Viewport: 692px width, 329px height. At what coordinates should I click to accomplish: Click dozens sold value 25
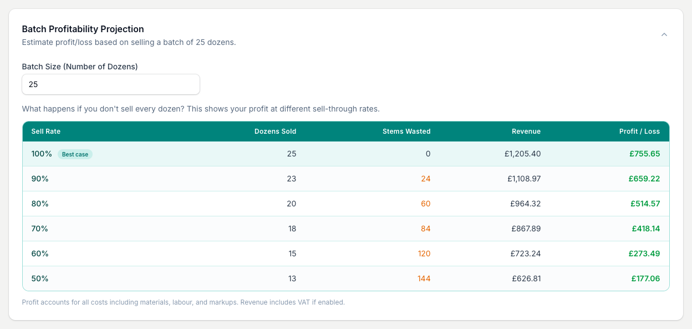[x=292, y=154]
